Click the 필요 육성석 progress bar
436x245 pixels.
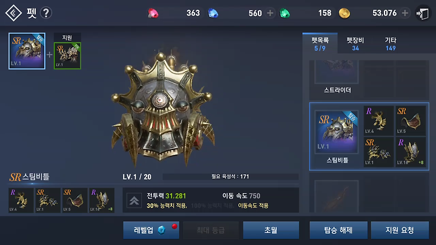pos(231,177)
